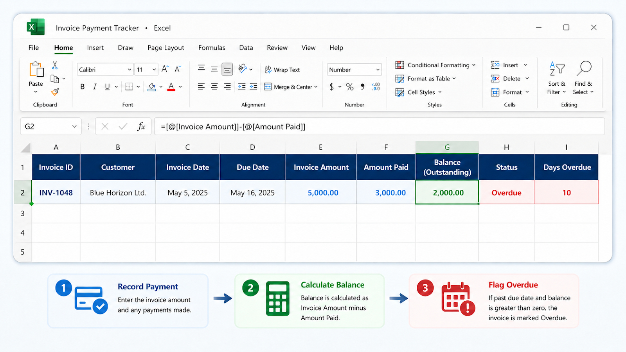The height and width of the screenshot is (352, 626).
Task: Click Insert in Cells group
Action: (x=509, y=65)
